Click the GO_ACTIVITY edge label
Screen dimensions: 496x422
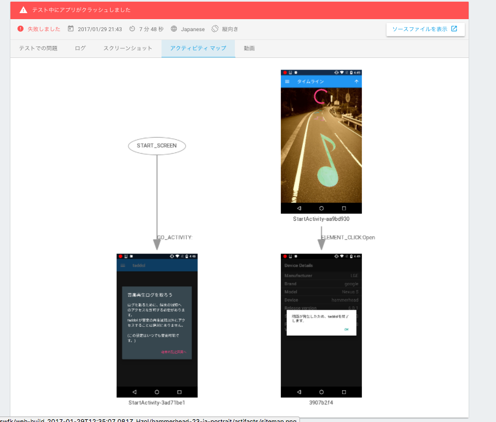pyautogui.click(x=175, y=238)
